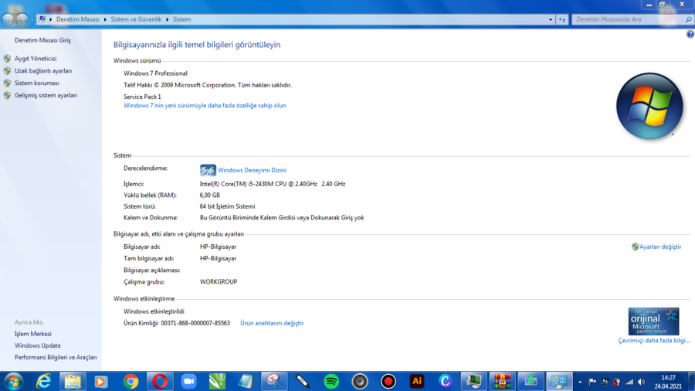Show hidden system tray icons arrow
695x391 pixels.
point(580,382)
